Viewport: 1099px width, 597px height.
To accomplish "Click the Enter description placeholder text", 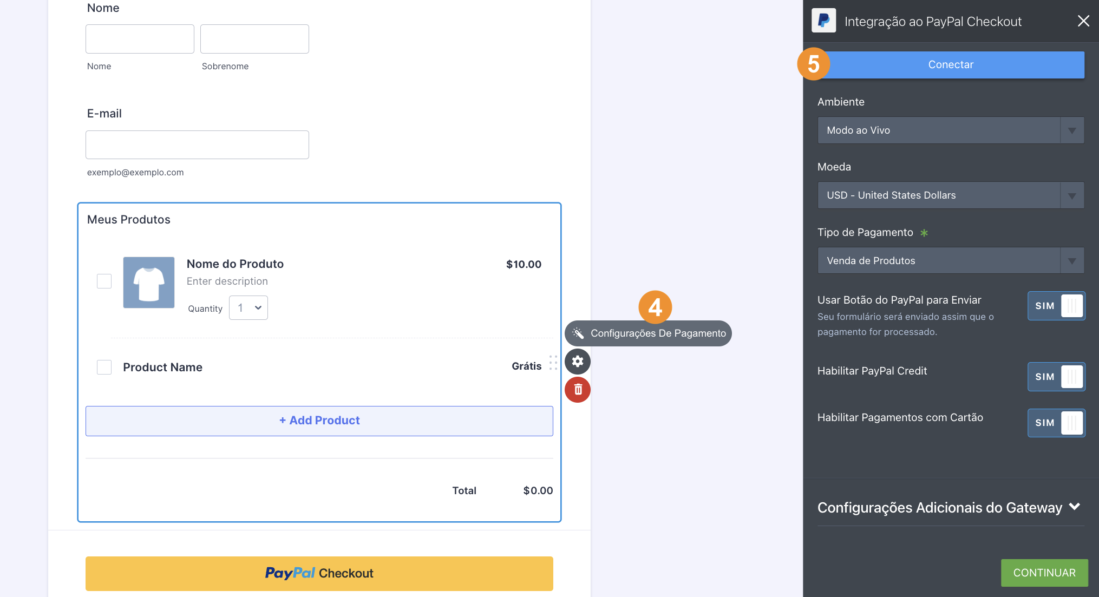I will click(227, 281).
